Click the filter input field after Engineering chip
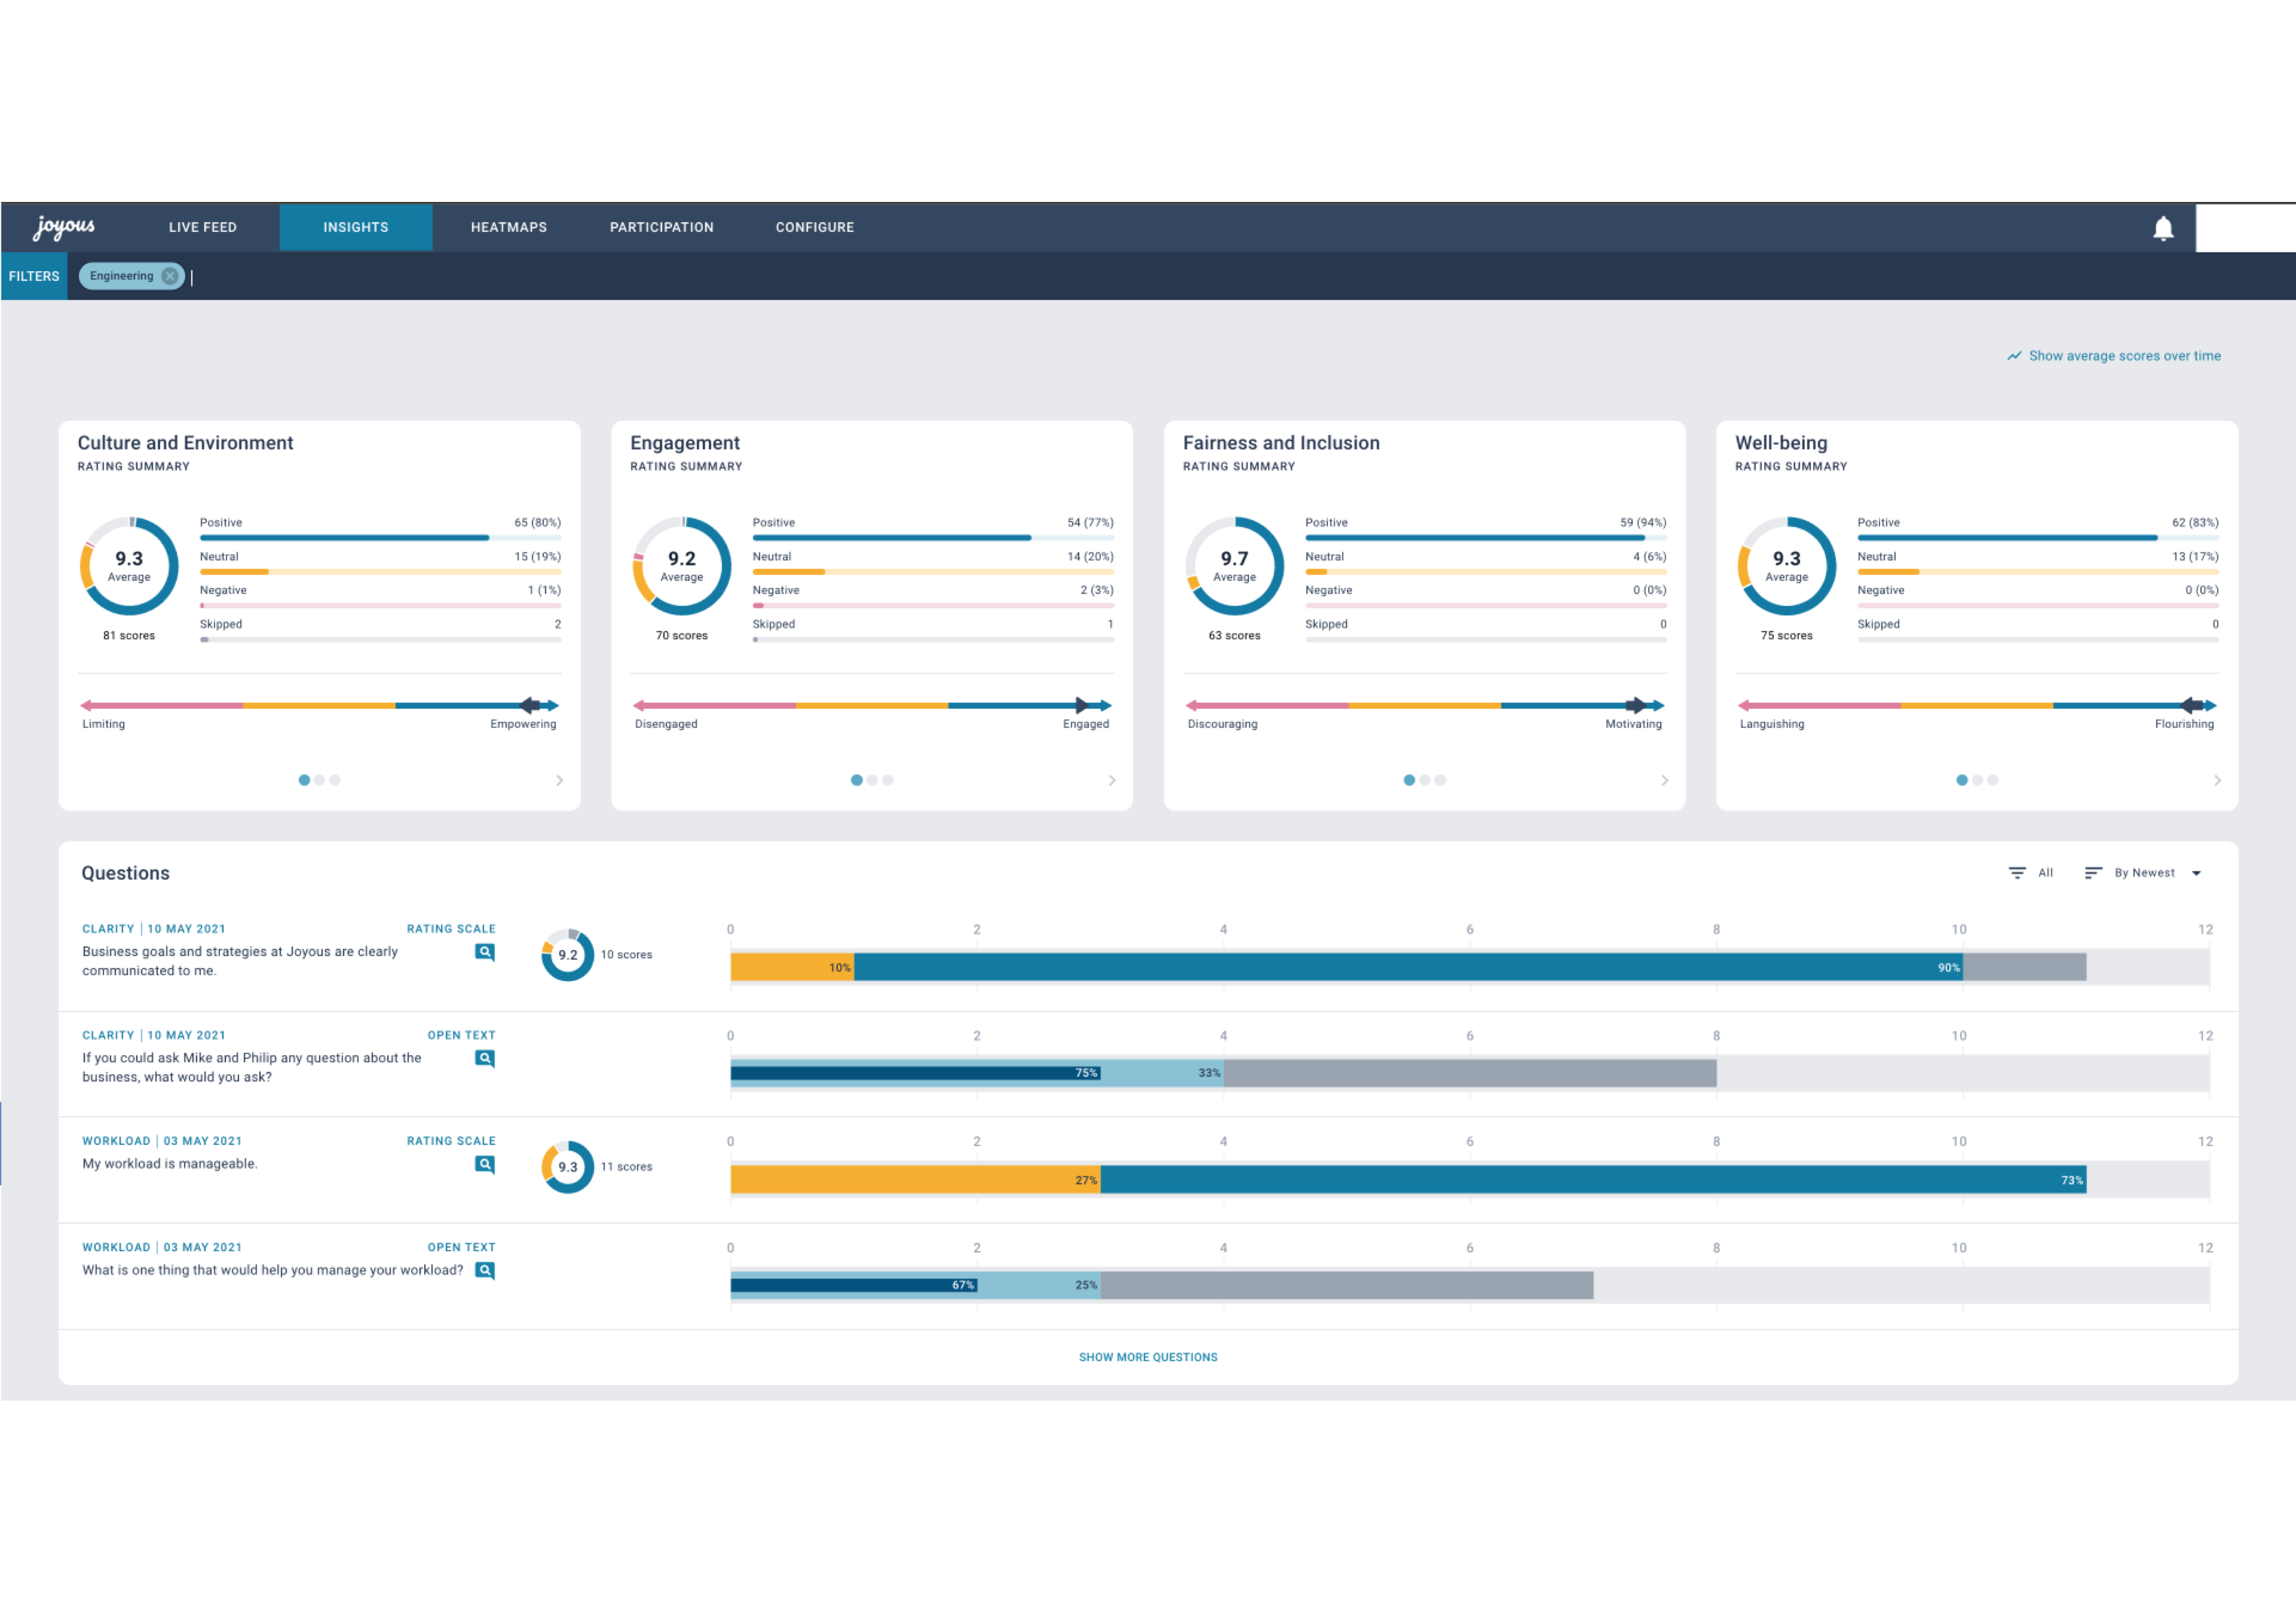This screenshot has height=1609, width=2296. click(x=400, y=277)
